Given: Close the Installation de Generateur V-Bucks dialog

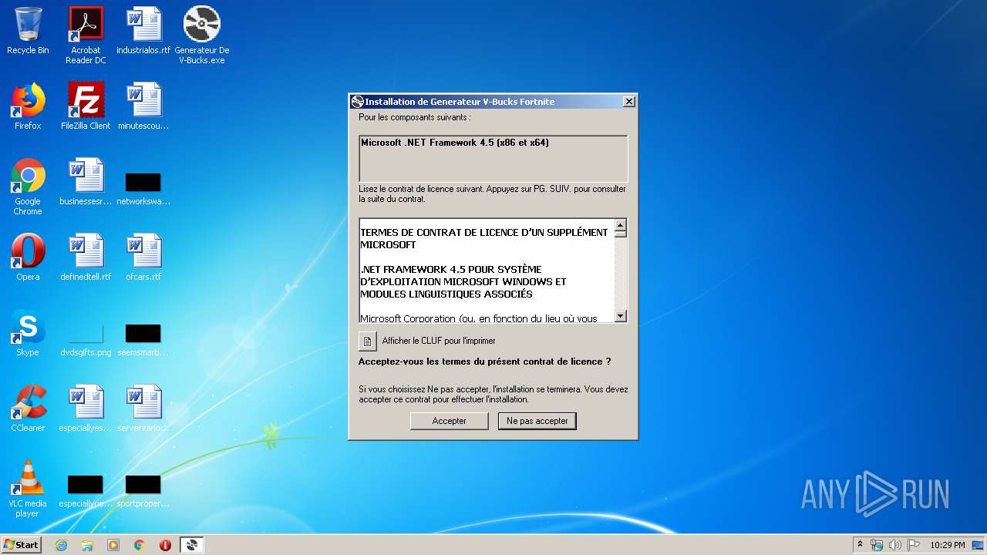Looking at the screenshot, I should [628, 102].
